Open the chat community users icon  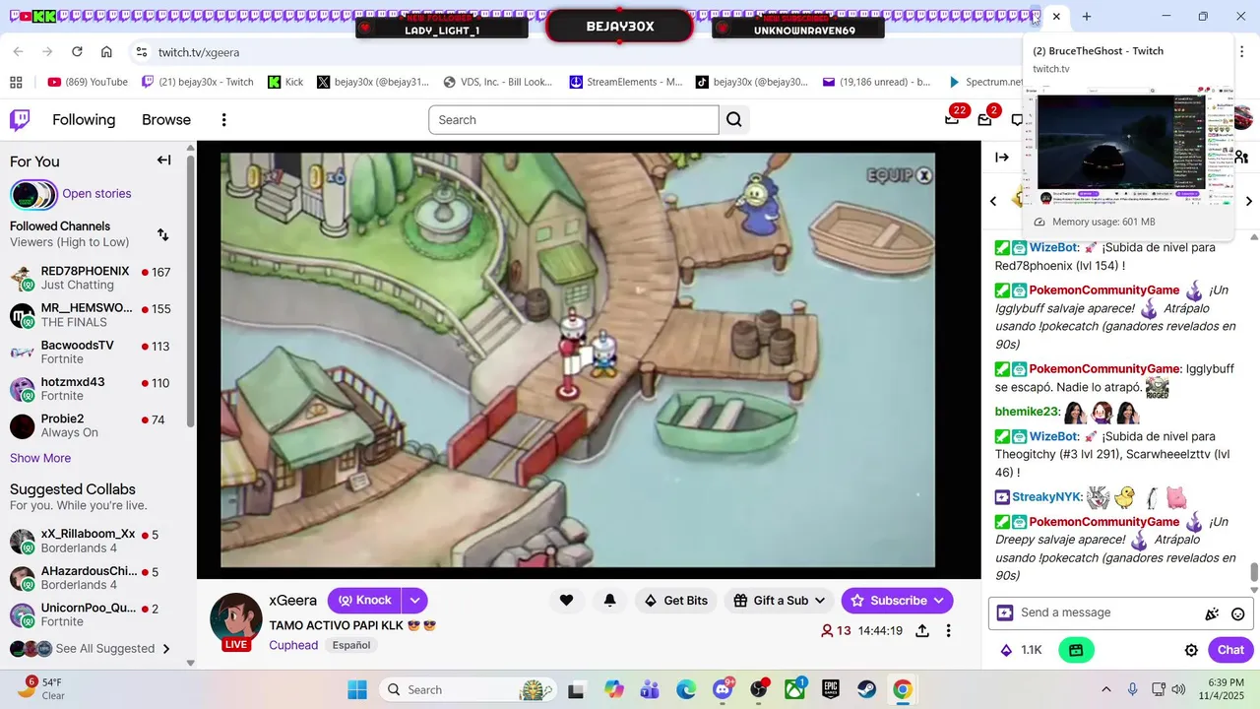pos(1241,158)
